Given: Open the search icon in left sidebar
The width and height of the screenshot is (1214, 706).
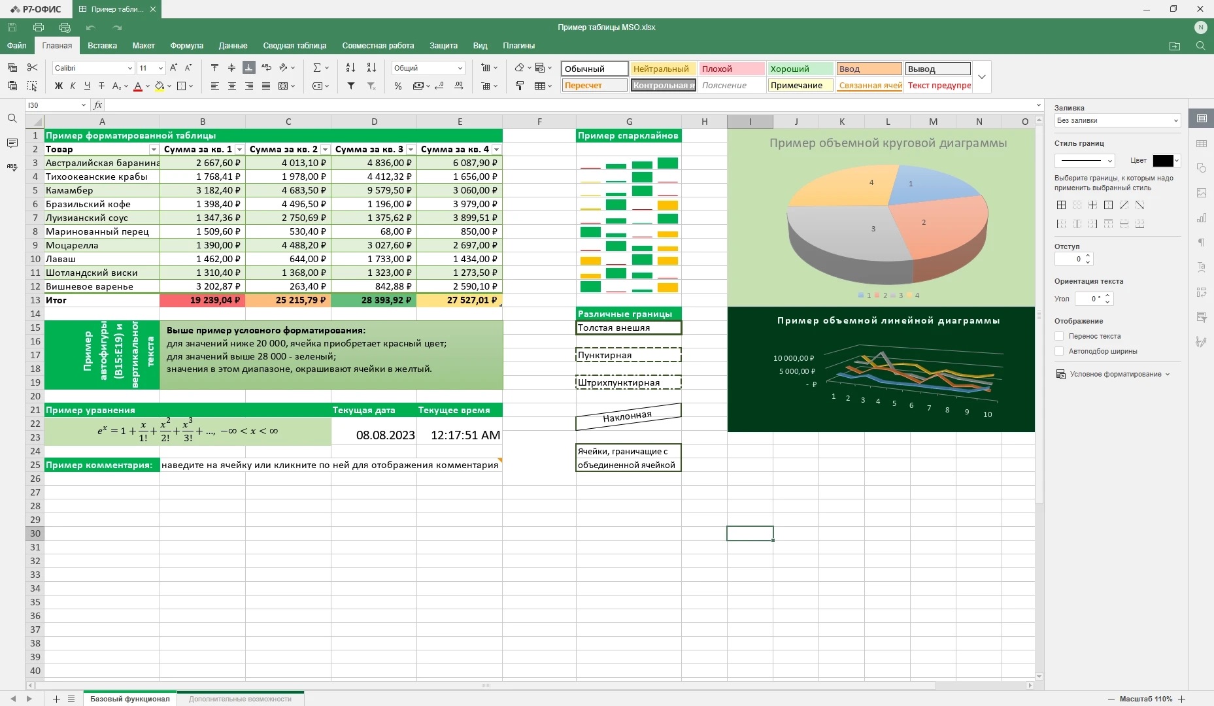Looking at the screenshot, I should click(12, 118).
